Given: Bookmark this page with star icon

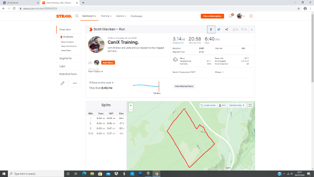Looking at the screenshot, I should [299, 8].
